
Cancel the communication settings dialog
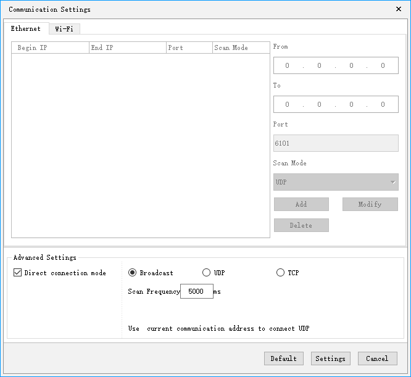coord(377,358)
